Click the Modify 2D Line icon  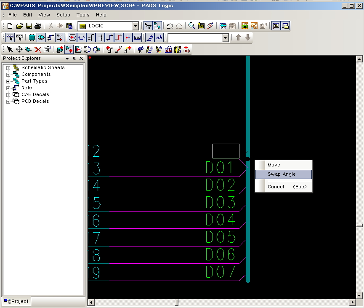[159, 49]
